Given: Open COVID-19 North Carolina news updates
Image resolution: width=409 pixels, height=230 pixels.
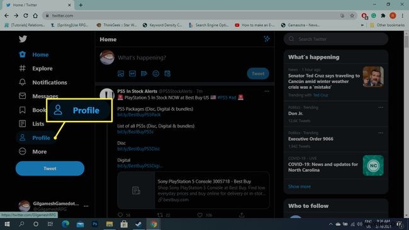Looking at the screenshot, I should pos(323,167).
